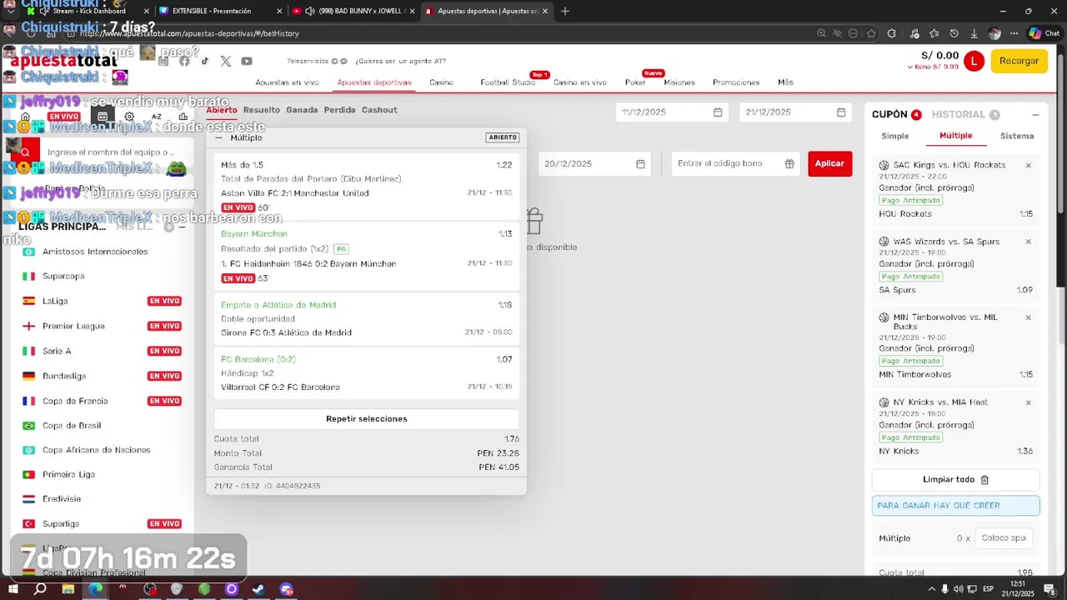Click Repetir selecciones button

pos(367,419)
